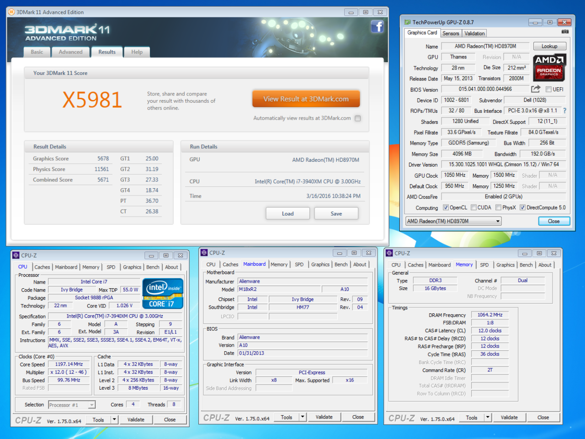
Task: Click the AMD Radeon Graphics logo
Action: pos(549,67)
